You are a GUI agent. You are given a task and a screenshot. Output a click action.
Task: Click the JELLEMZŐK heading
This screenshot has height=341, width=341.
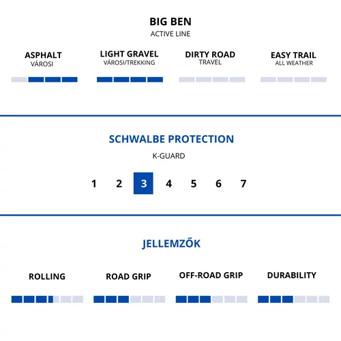(171, 243)
